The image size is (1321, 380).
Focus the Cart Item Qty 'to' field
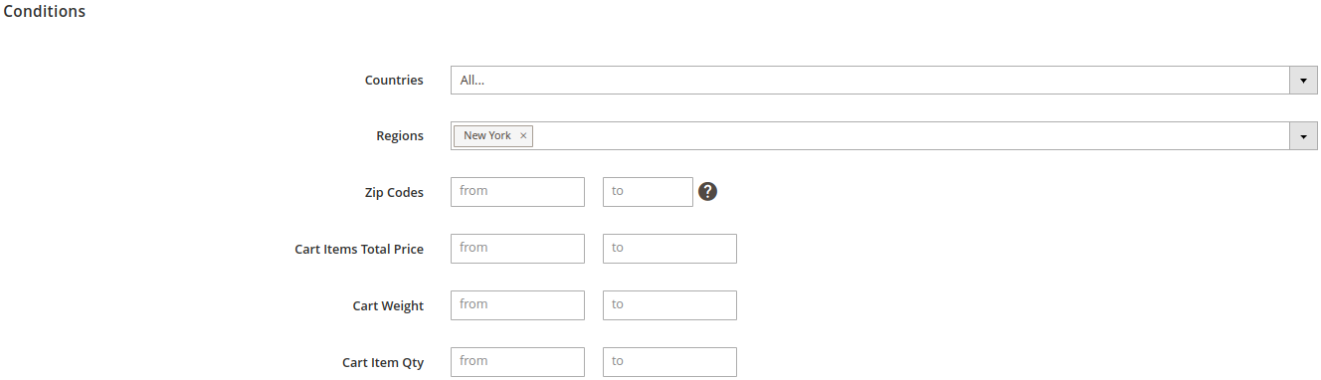pyautogui.click(x=669, y=362)
